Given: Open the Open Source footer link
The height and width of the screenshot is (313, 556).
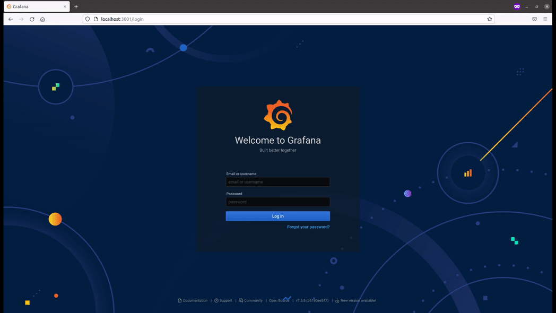Looking at the screenshot, I should (279, 301).
